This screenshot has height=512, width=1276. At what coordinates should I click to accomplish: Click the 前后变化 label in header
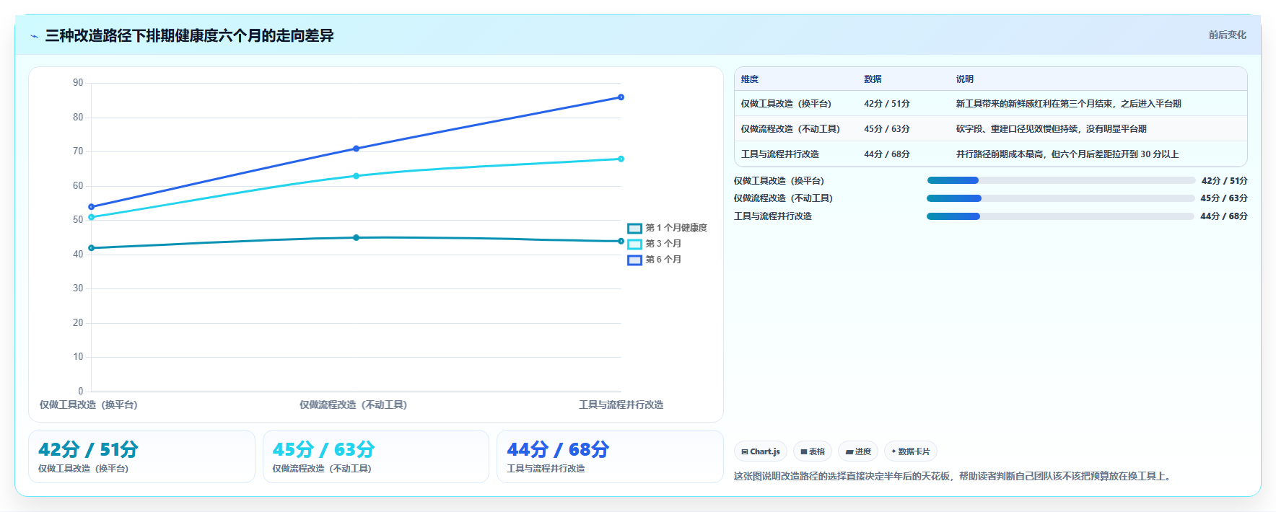(x=1228, y=35)
